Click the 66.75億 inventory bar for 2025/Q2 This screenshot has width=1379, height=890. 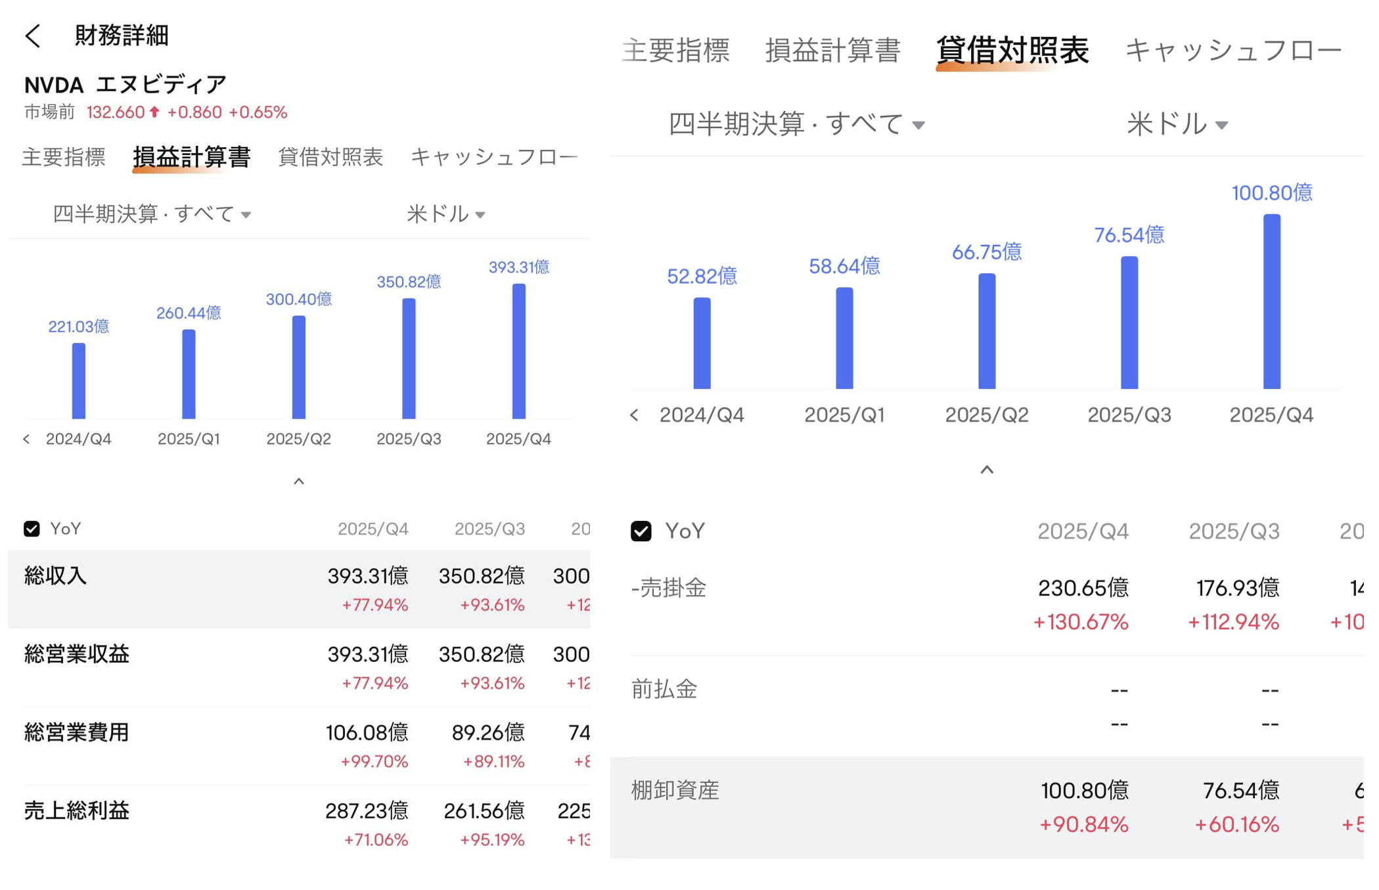(x=987, y=331)
